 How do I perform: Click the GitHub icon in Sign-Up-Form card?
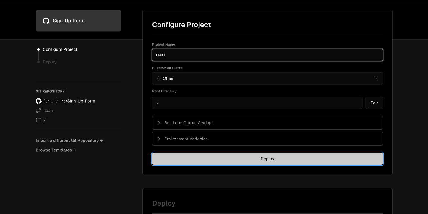click(x=46, y=21)
